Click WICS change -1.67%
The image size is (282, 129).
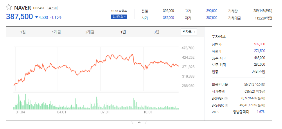pos(261,112)
